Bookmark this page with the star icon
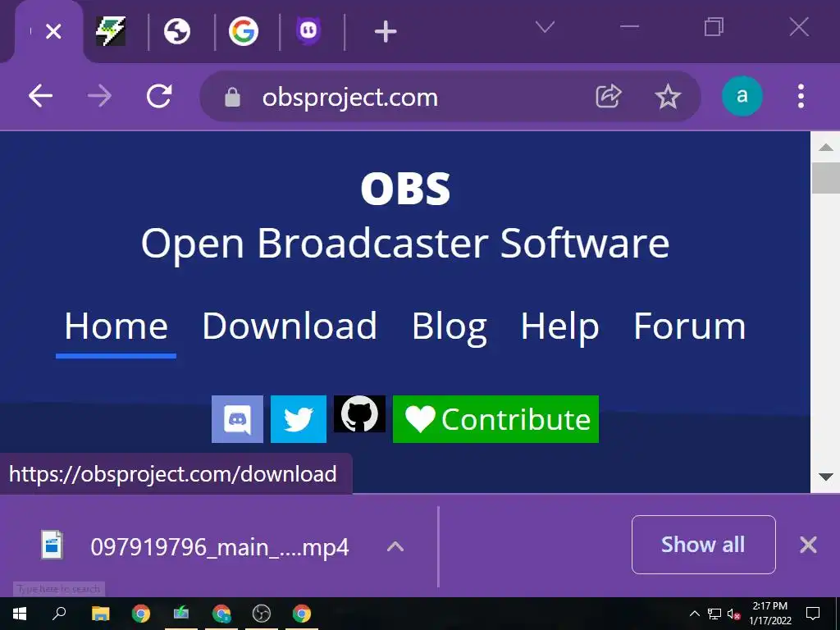 [668, 97]
